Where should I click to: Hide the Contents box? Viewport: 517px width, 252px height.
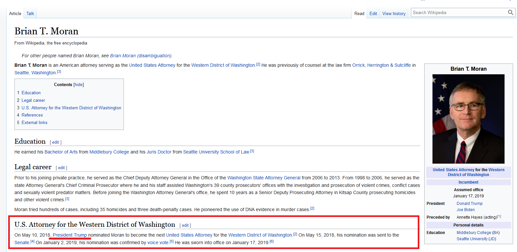tap(79, 84)
